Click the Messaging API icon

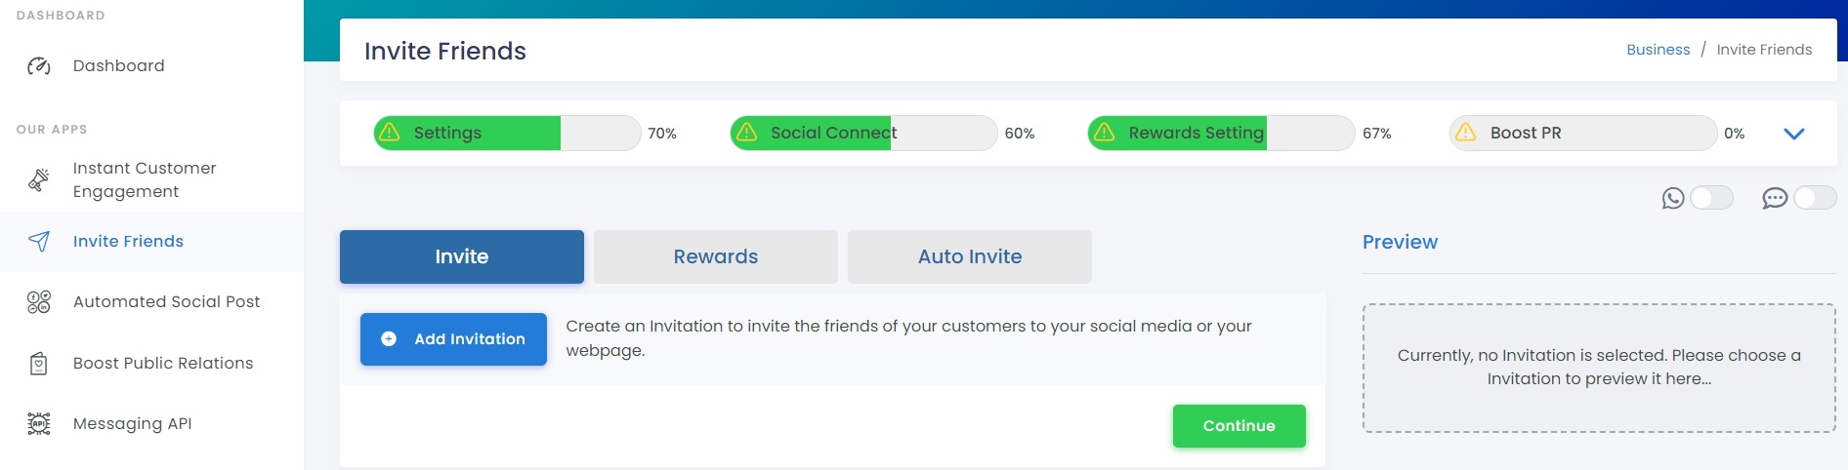point(39,423)
